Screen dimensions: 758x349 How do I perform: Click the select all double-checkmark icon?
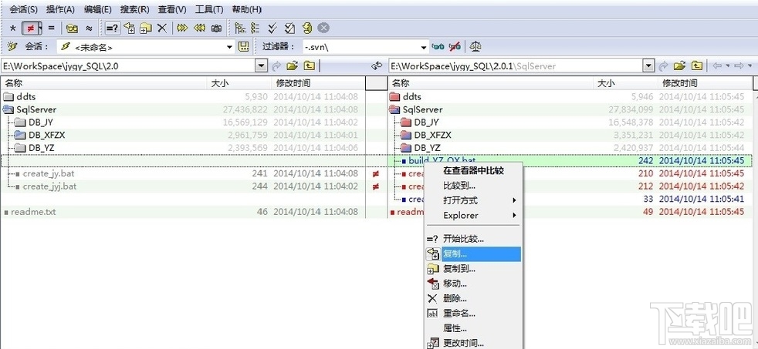click(x=272, y=28)
